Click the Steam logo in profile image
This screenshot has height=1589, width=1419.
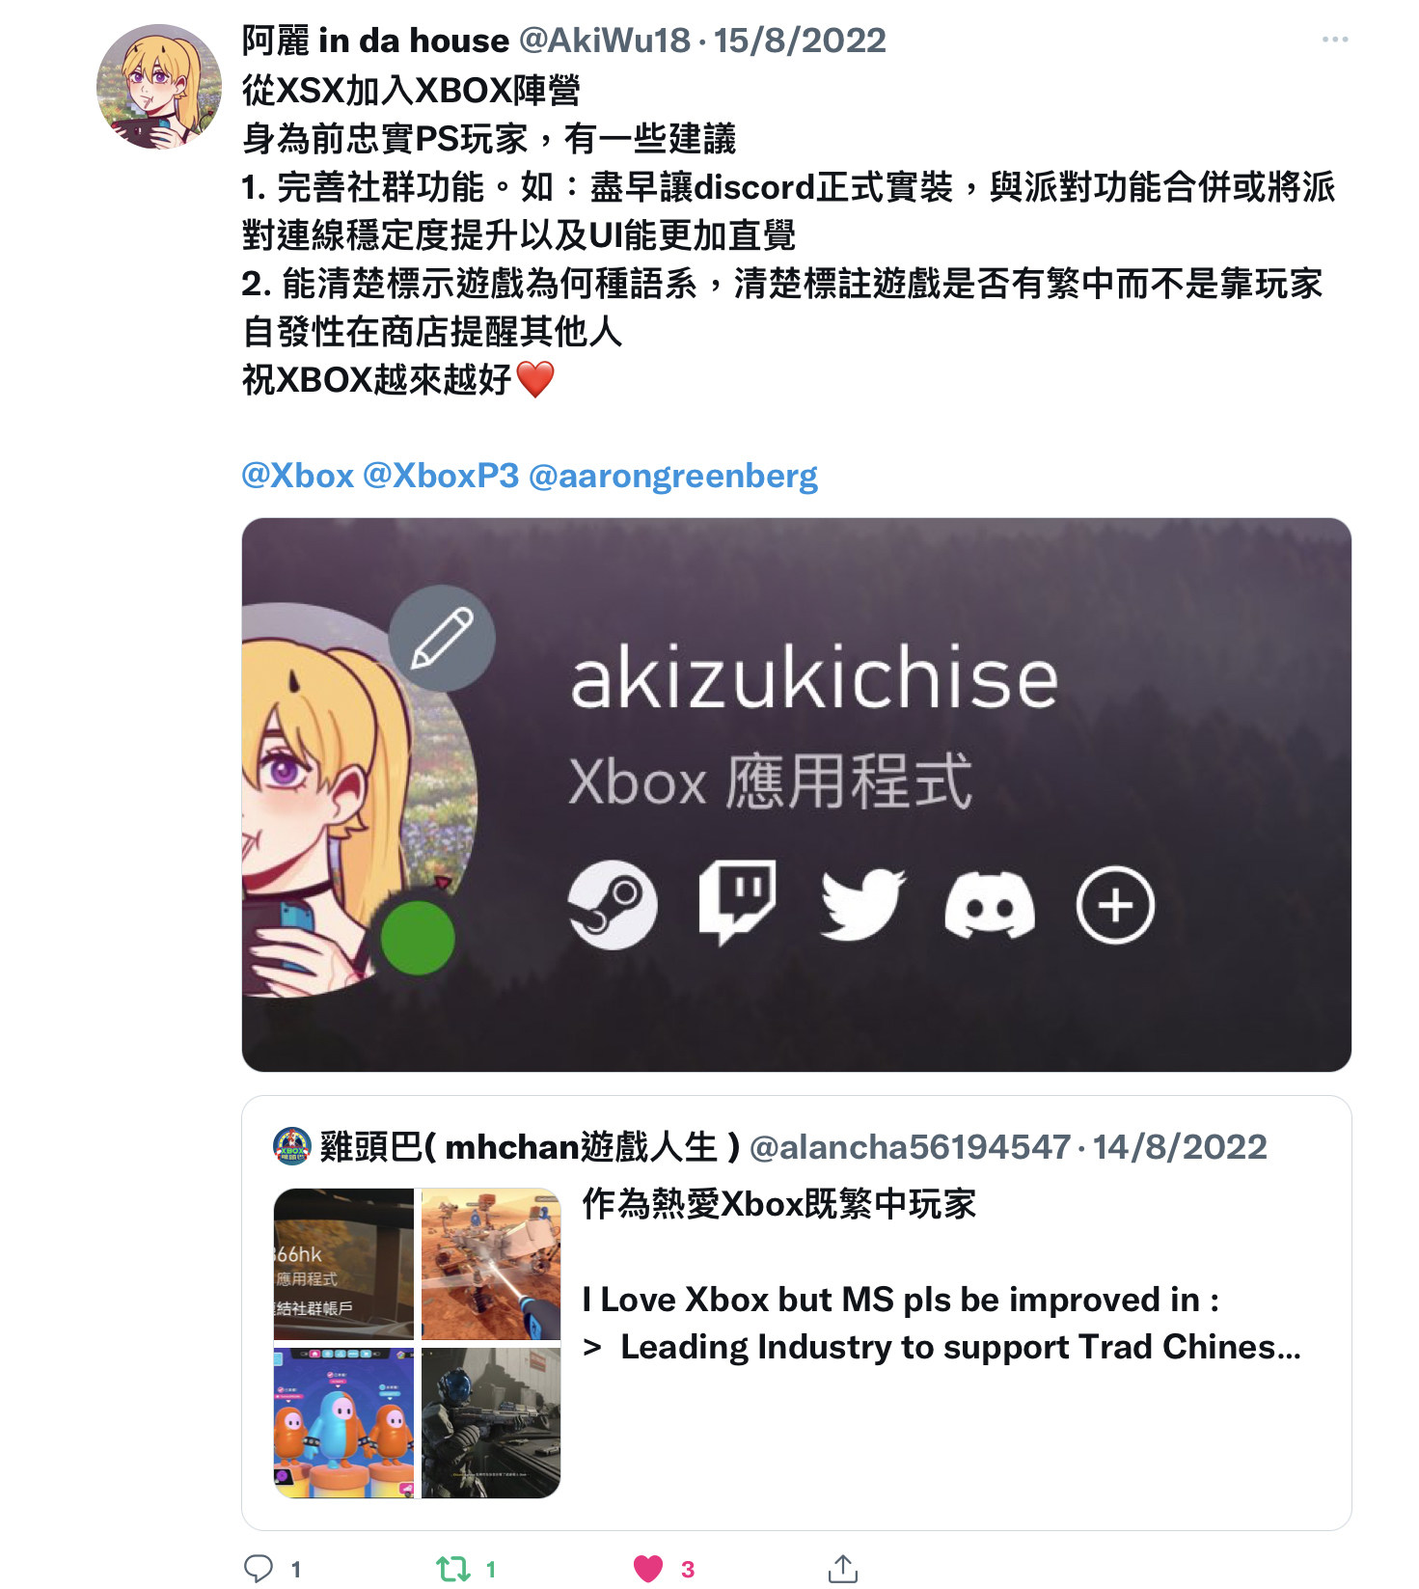coord(613,905)
